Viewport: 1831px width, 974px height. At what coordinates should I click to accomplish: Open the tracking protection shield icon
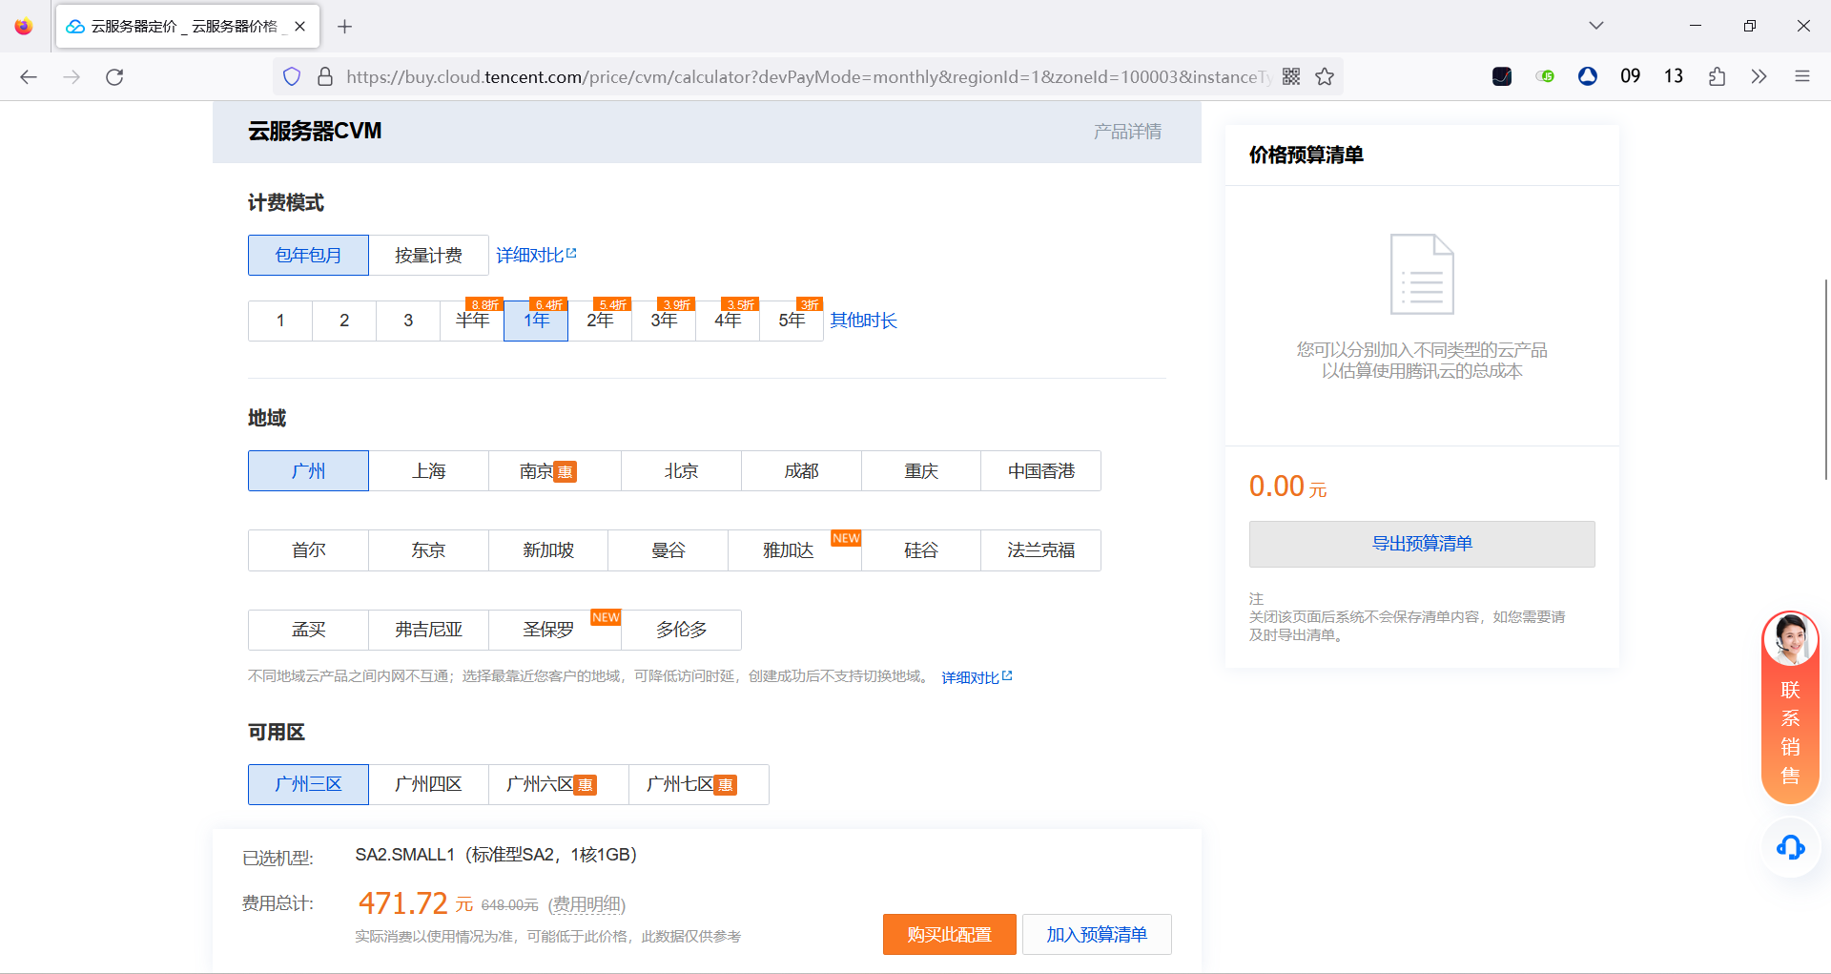(x=292, y=76)
